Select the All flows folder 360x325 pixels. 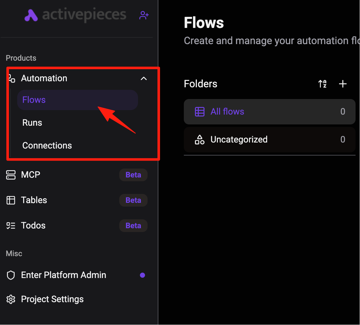[x=270, y=112]
